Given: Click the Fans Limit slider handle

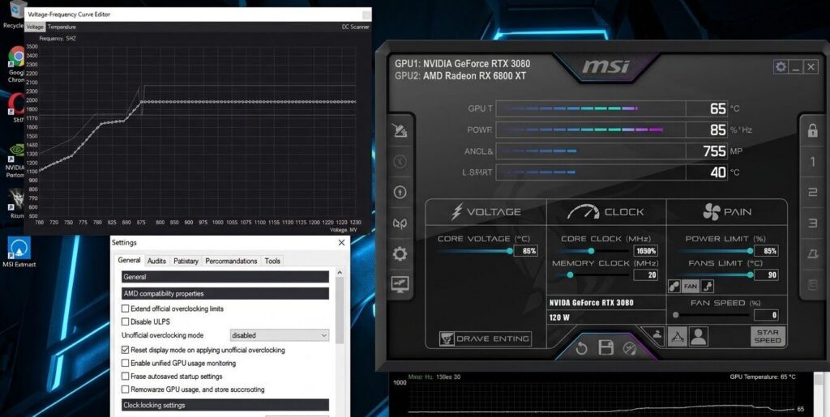Looking at the screenshot, I should point(750,274).
